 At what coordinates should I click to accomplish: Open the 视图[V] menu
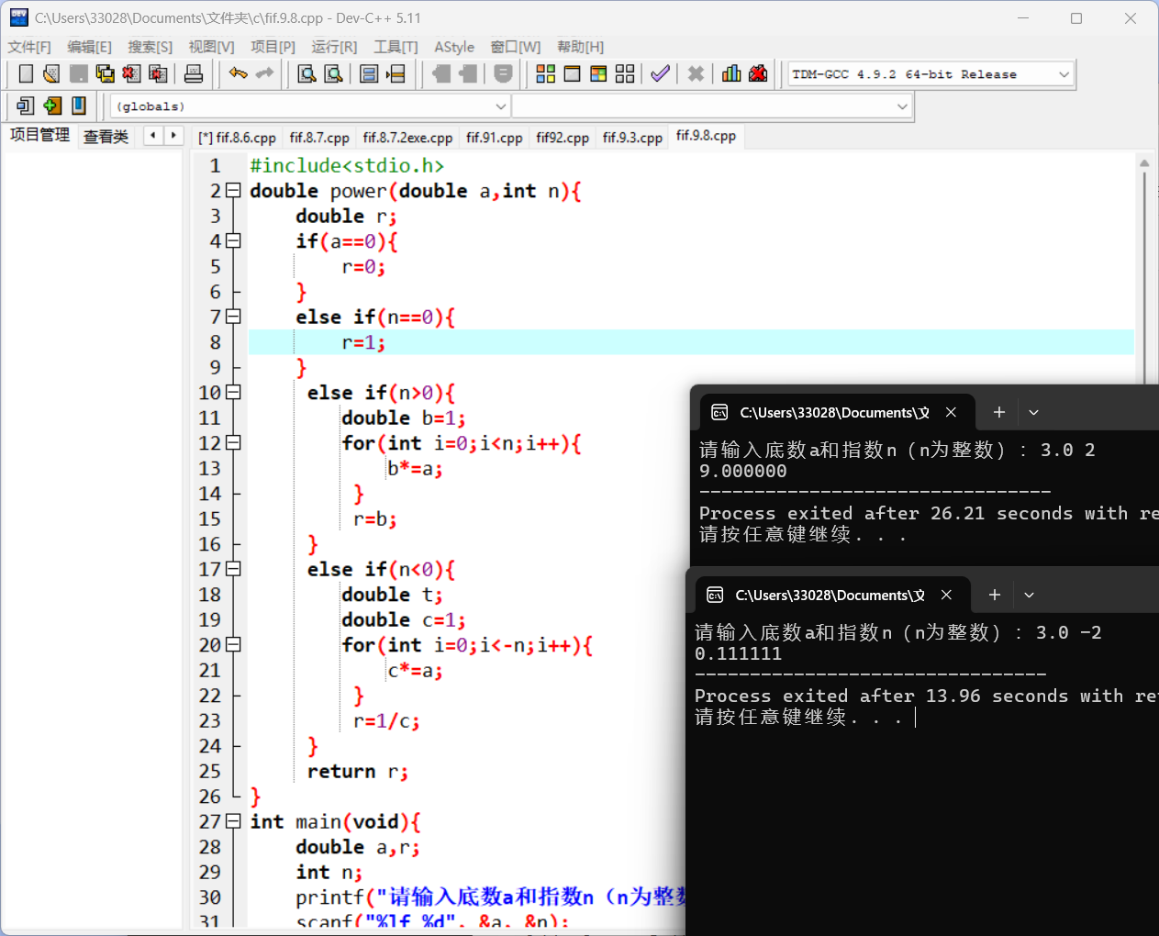211,47
